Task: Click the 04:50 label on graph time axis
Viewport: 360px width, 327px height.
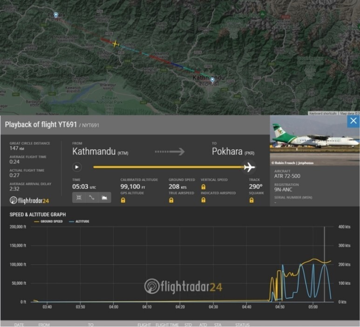Action: click(279, 307)
